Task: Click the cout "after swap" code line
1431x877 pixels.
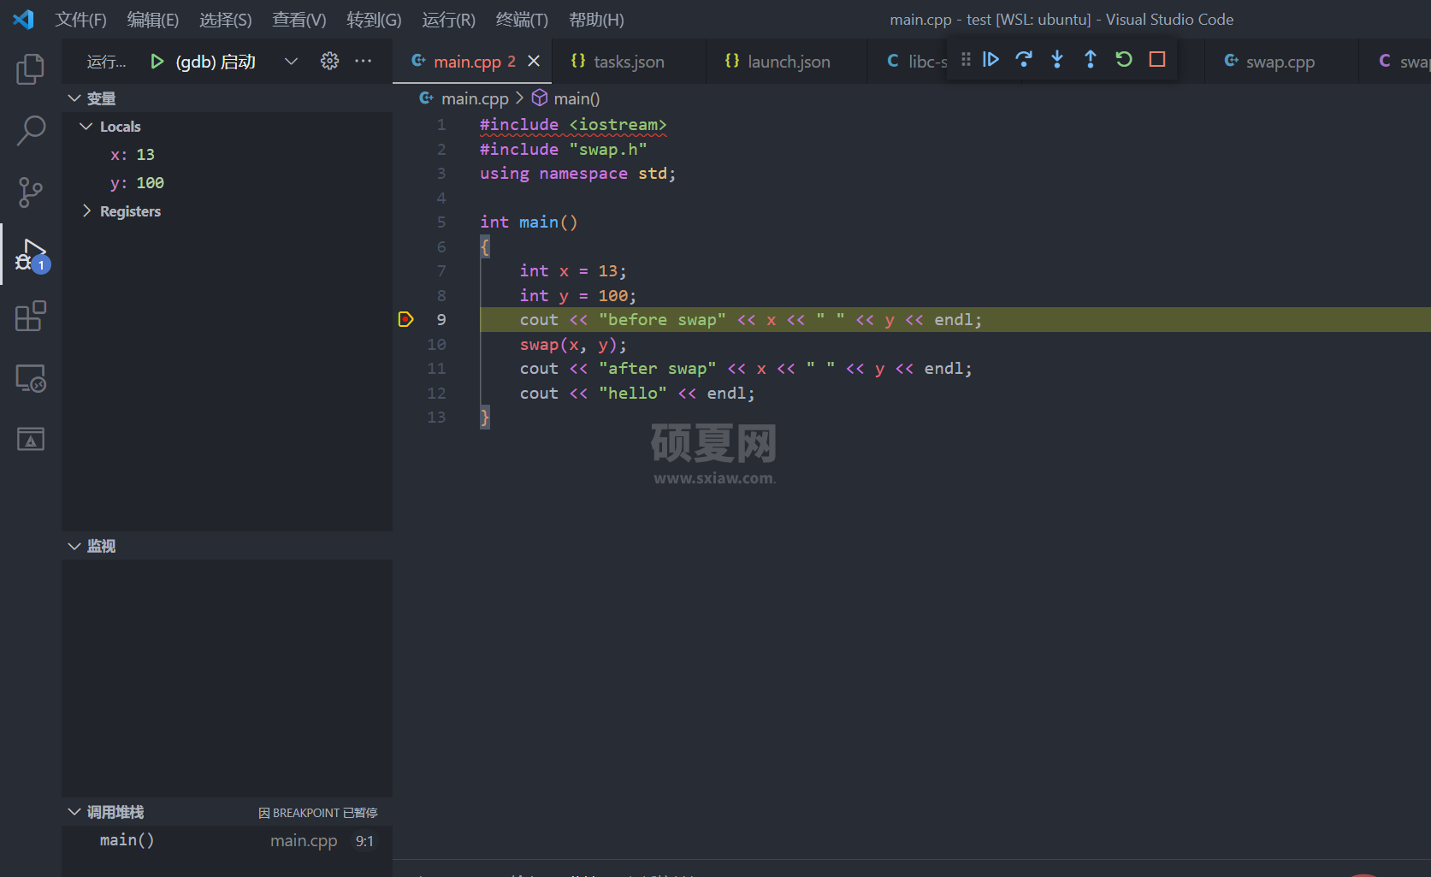Action: [x=746, y=368]
